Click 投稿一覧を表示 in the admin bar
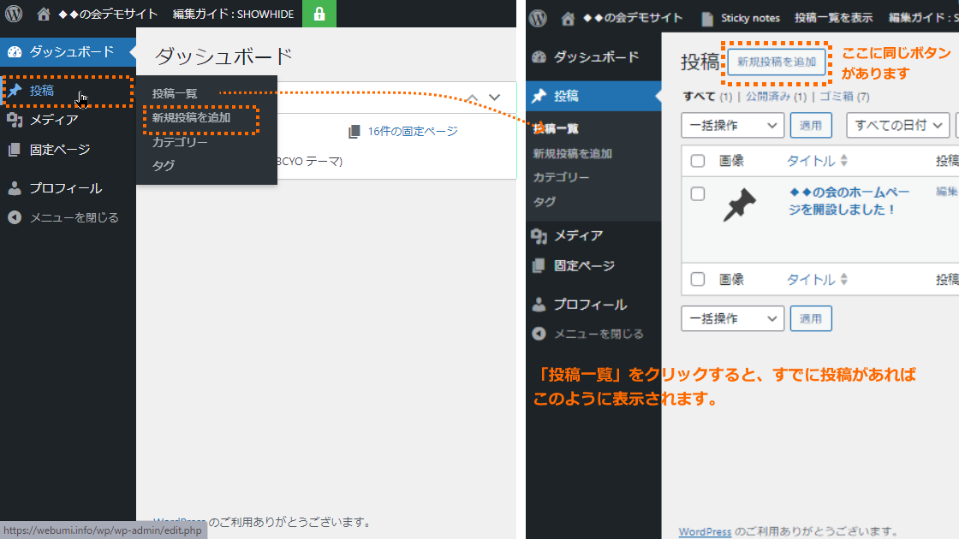The height and width of the screenshot is (539, 959). coord(833,18)
